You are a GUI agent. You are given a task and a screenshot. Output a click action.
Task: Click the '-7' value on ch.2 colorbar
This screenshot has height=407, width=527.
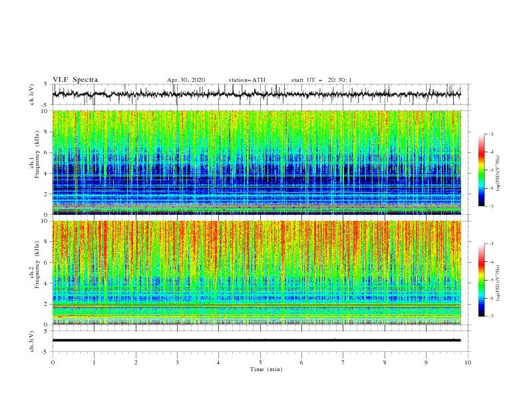(490, 317)
